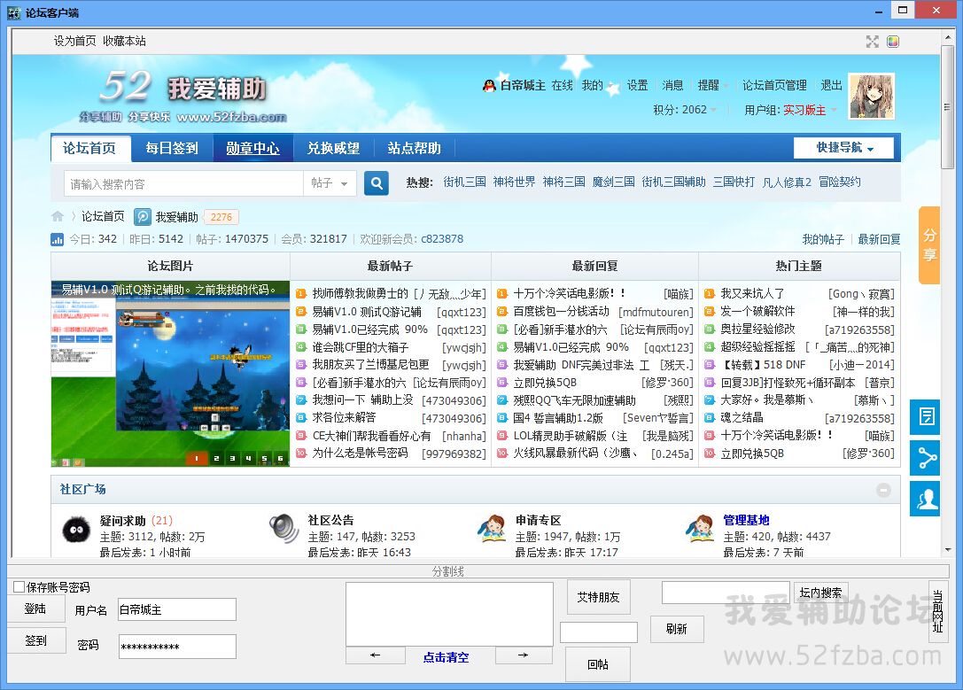This screenshot has width=963, height=690.
Task: Select slideshow page 6 indicator
Action: (280, 458)
